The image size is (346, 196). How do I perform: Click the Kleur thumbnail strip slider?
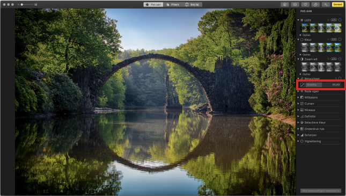pyautogui.click(x=321, y=47)
